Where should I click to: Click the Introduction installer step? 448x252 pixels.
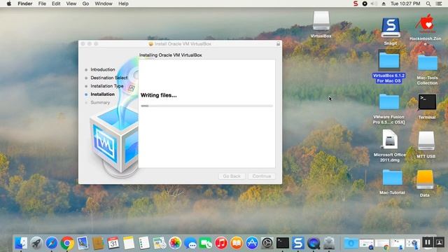(x=103, y=69)
